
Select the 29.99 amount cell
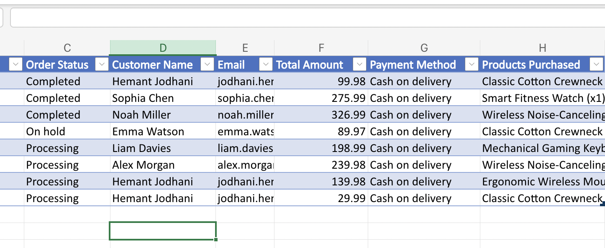(321, 198)
